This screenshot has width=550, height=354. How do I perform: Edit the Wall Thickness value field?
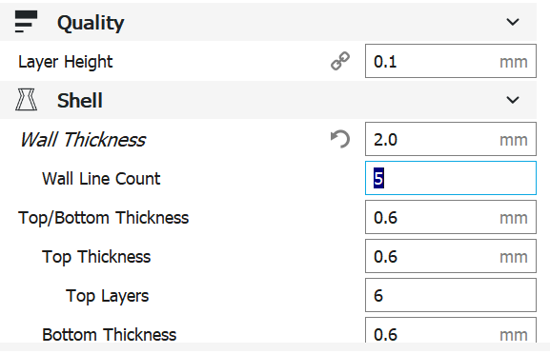pos(451,139)
